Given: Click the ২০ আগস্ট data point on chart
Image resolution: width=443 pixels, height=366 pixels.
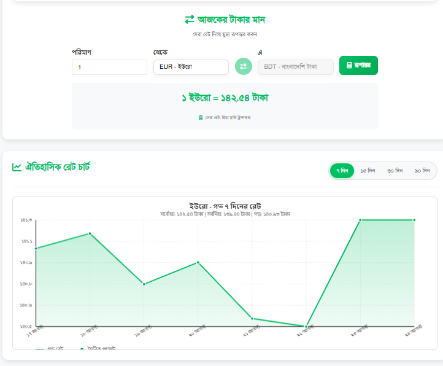Looking at the screenshot, I should (x=198, y=262).
